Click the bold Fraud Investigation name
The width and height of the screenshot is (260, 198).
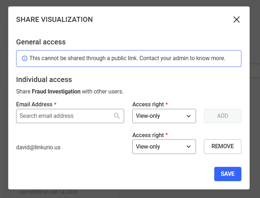coord(56,91)
